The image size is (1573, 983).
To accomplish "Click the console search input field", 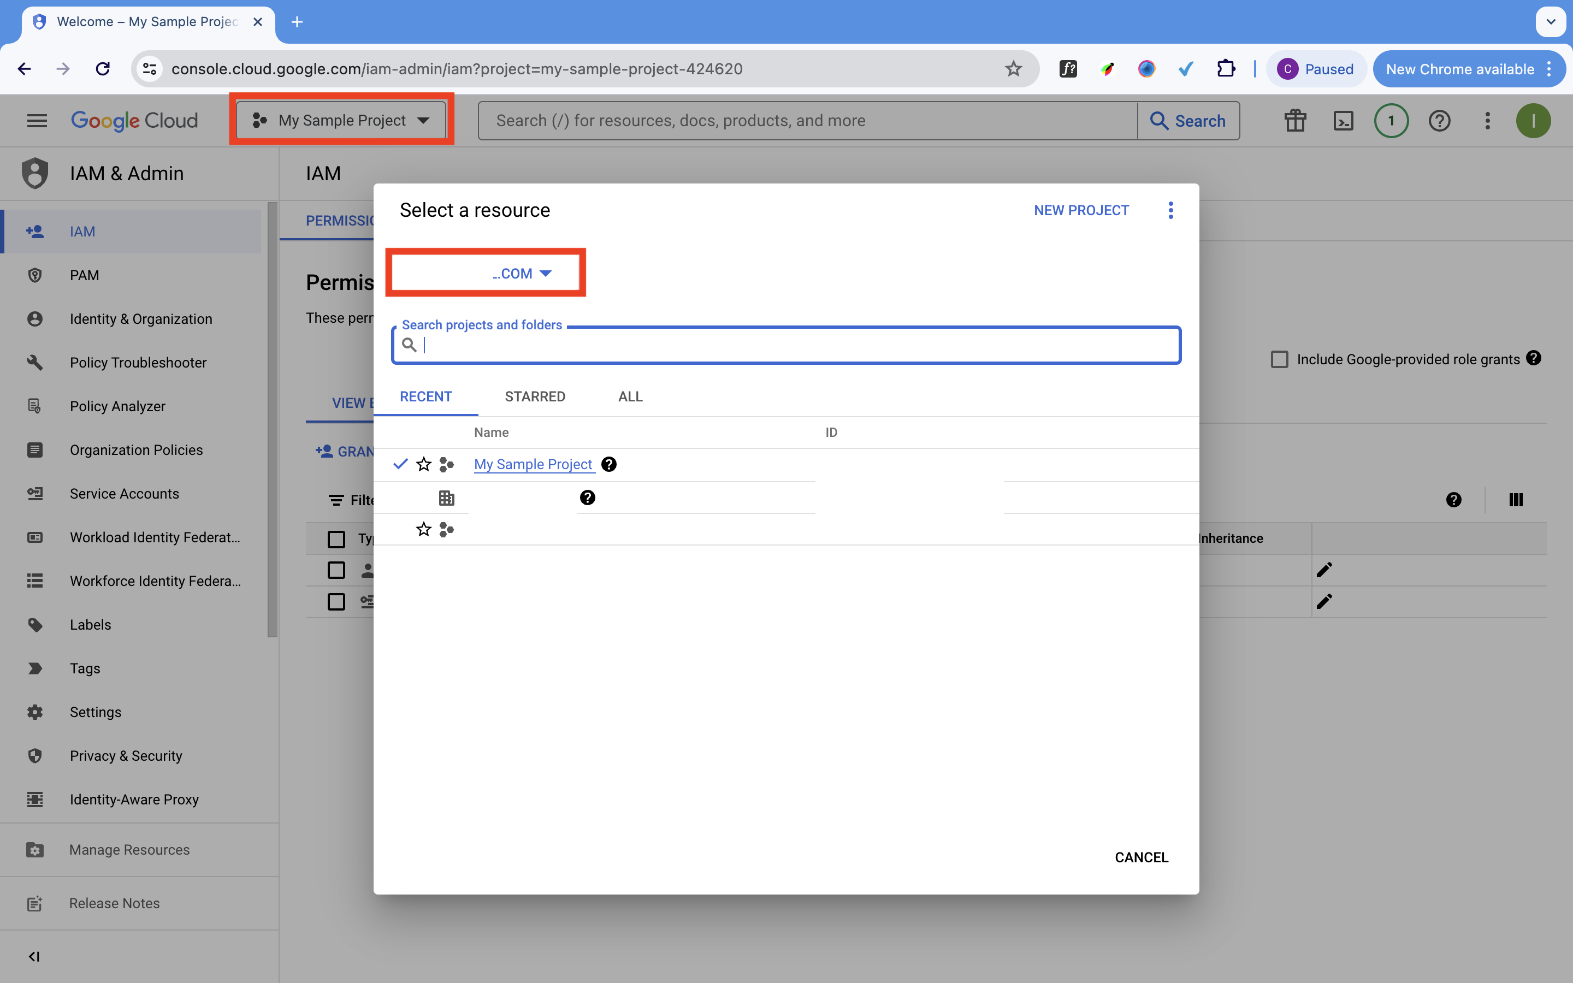I will [808, 120].
